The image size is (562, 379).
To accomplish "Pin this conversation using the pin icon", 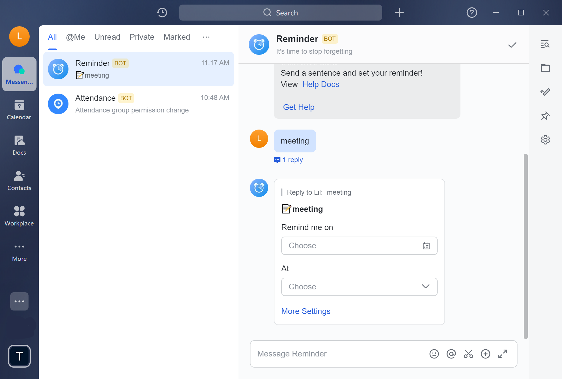I will 545,116.
